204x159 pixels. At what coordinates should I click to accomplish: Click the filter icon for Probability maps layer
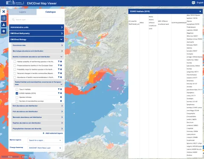(59, 69)
